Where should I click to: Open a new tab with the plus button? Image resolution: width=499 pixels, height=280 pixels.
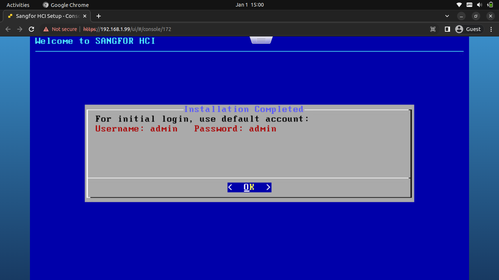point(98,16)
